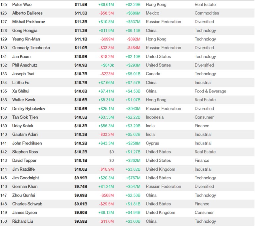Open Gautam Adani's profile page

[25, 135]
